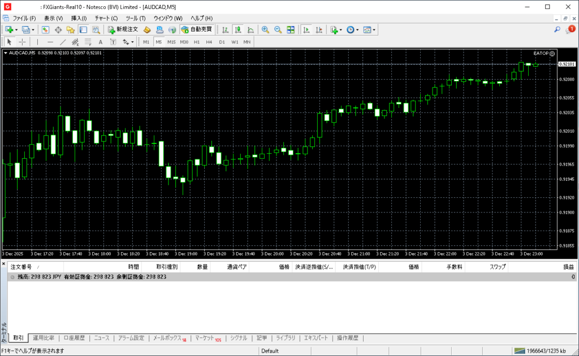The width and height of the screenshot is (579, 356).
Task: Open the チャート (C) menu
Action: 106,18
